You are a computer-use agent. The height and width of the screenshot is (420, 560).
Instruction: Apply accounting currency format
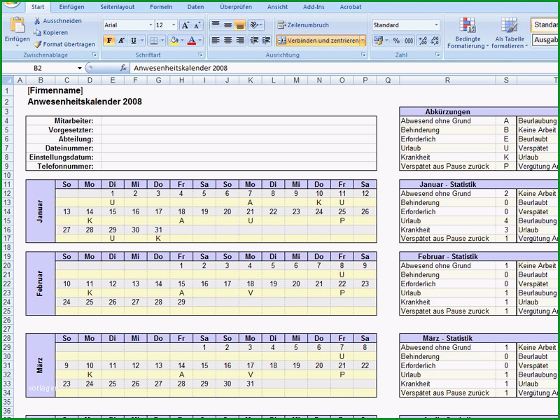click(x=378, y=41)
